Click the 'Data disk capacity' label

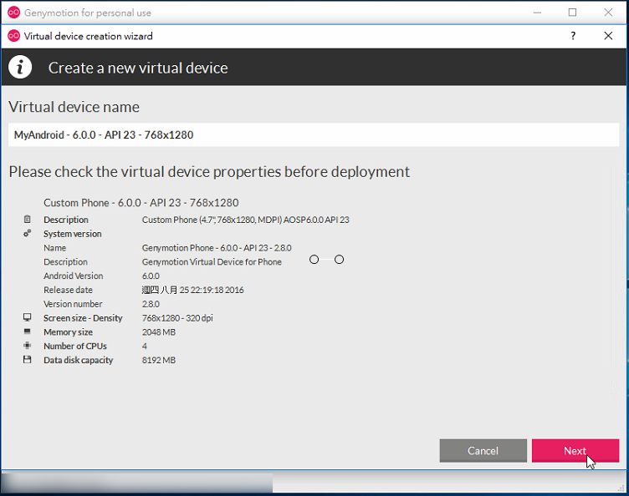(79, 360)
